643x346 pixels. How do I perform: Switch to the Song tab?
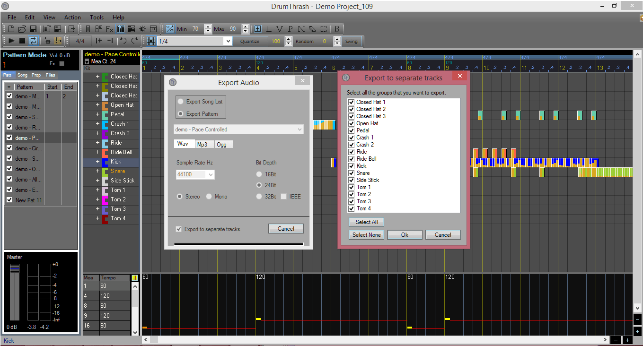[22, 75]
